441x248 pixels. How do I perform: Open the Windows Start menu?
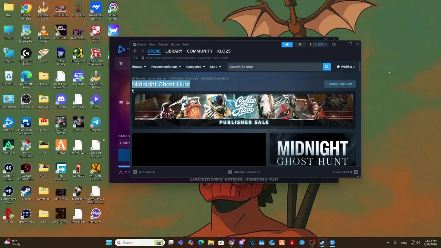(x=109, y=242)
